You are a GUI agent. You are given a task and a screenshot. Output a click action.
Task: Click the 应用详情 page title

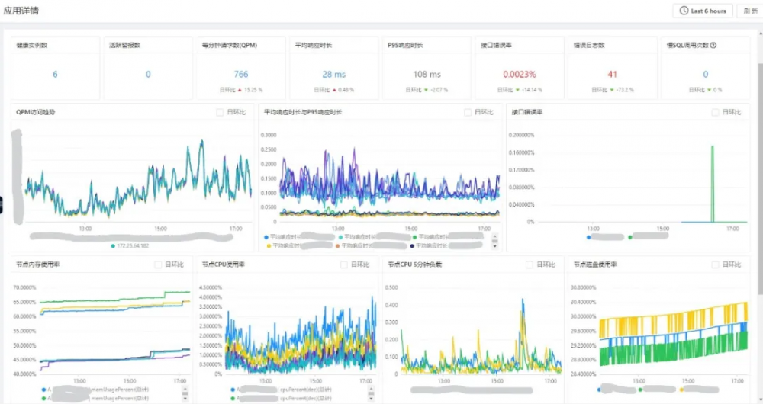pos(21,11)
